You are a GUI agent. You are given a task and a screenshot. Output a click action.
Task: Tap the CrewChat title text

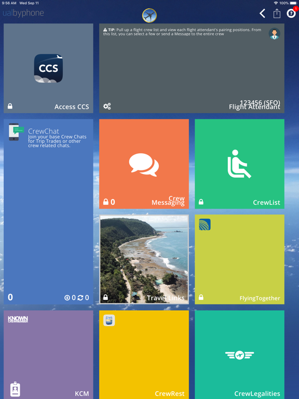44,131
